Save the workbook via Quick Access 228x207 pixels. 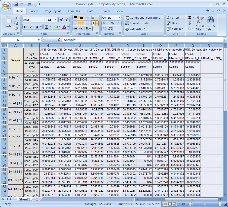(16, 4)
